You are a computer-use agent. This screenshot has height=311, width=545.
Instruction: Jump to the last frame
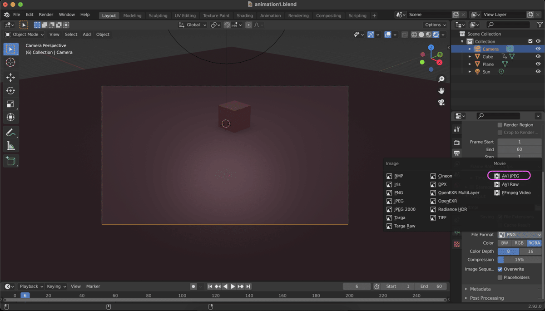point(248,286)
